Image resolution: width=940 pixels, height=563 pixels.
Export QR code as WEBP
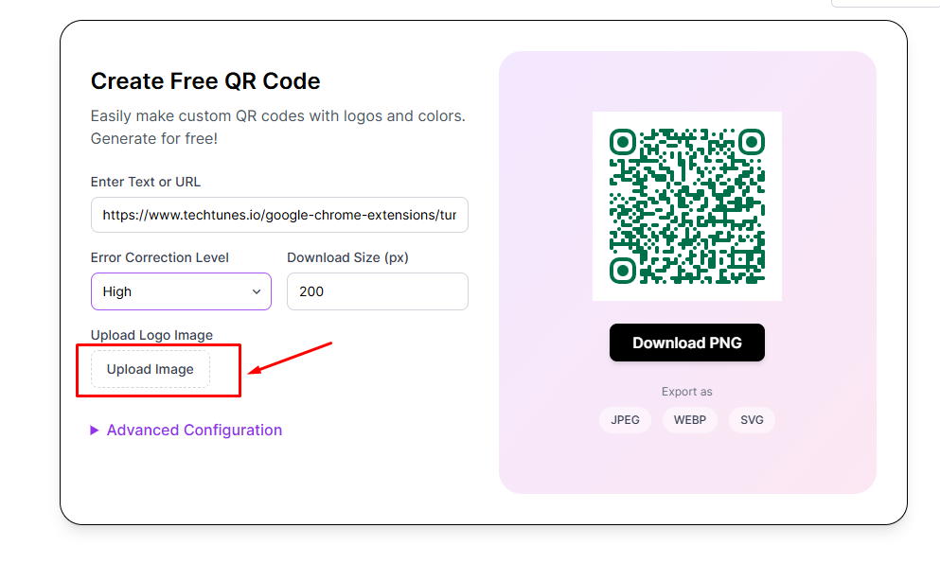(690, 420)
